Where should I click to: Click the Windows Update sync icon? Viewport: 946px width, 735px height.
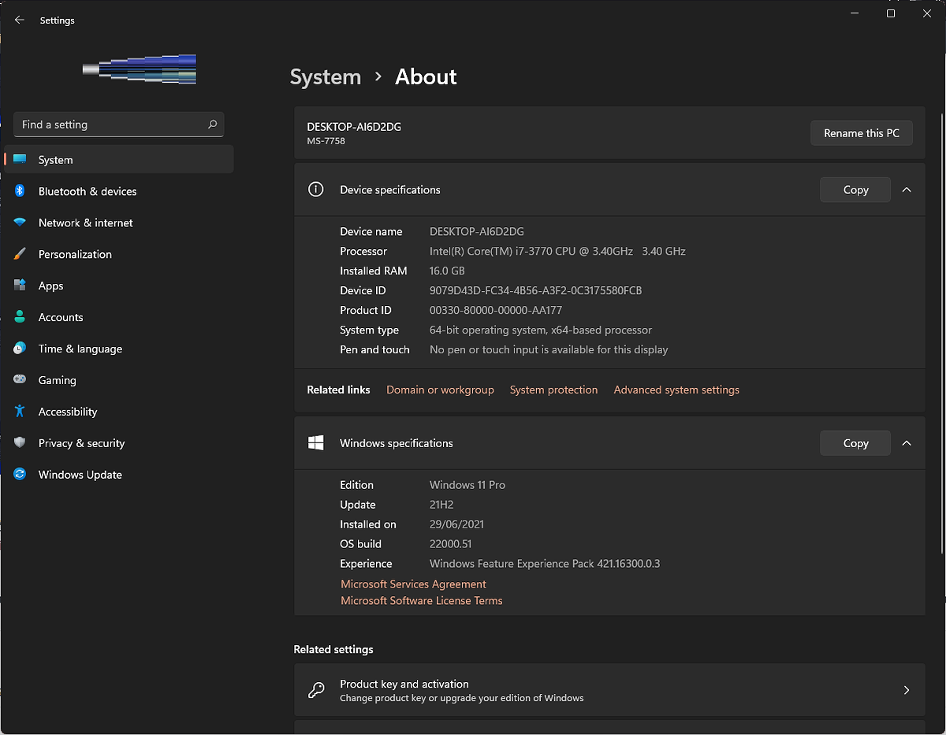point(20,475)
